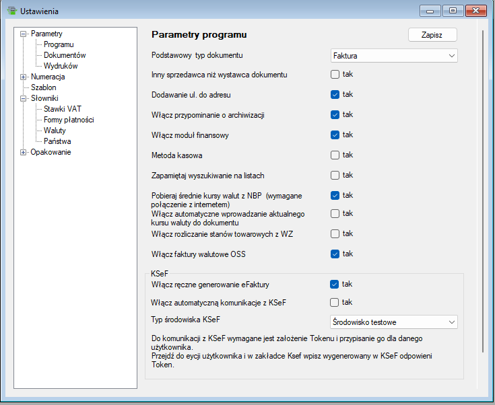
Task: Select Formy płatności in tree
Action: click(x=69, y=120)
